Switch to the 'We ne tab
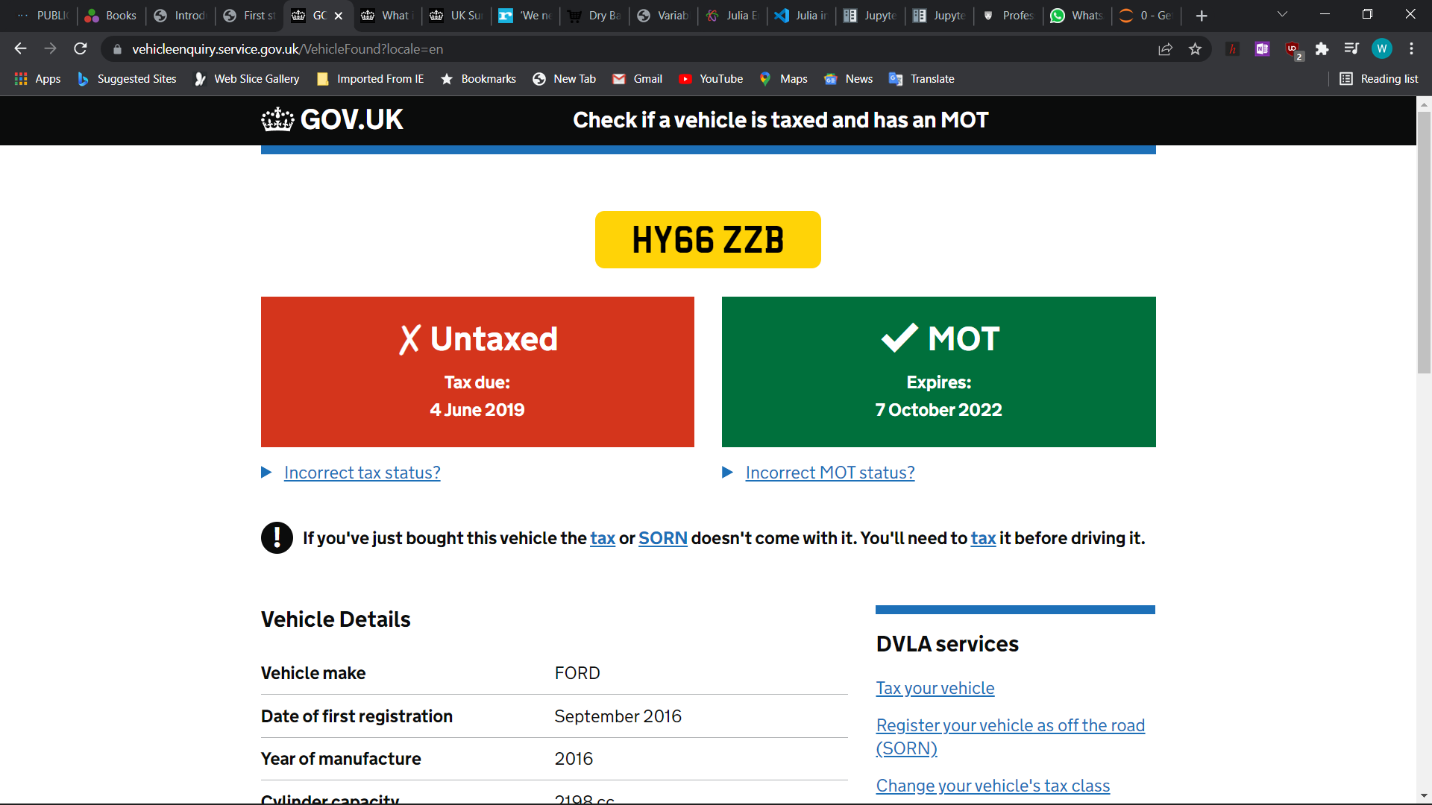 coord(526,16)
